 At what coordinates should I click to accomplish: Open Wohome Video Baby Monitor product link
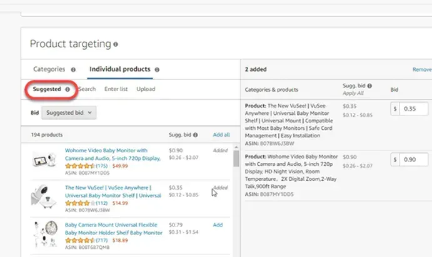[x=113, y=155]
